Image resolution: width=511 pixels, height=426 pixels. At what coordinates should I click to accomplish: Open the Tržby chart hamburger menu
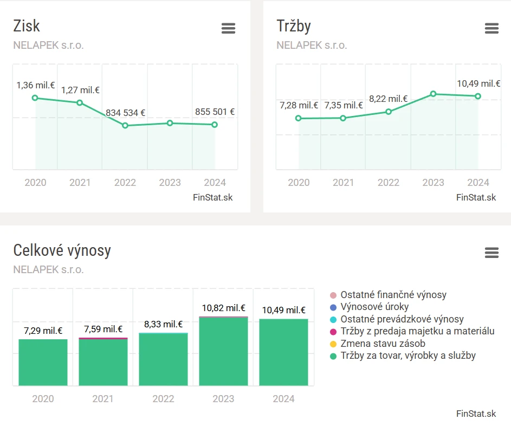491,29
